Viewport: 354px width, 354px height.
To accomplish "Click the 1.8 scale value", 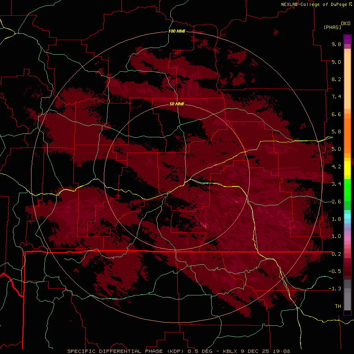I will pos(336,219).
